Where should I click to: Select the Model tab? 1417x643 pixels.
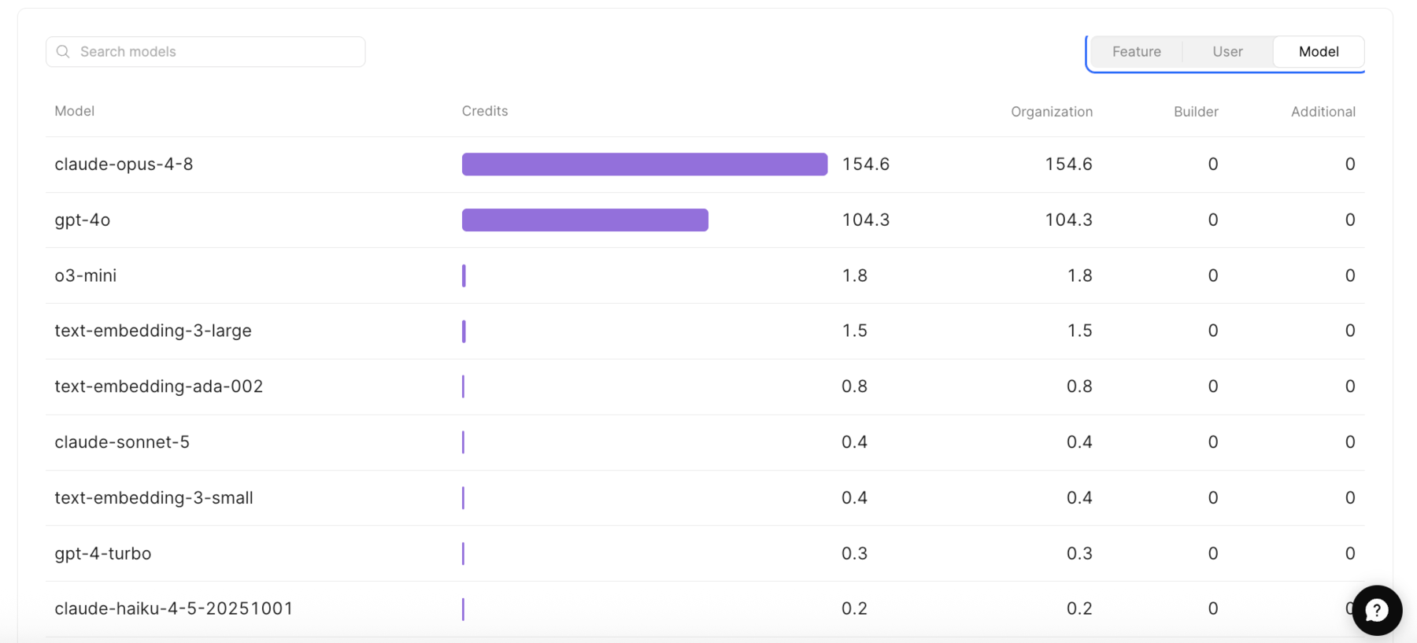(x=1319, y=52)
